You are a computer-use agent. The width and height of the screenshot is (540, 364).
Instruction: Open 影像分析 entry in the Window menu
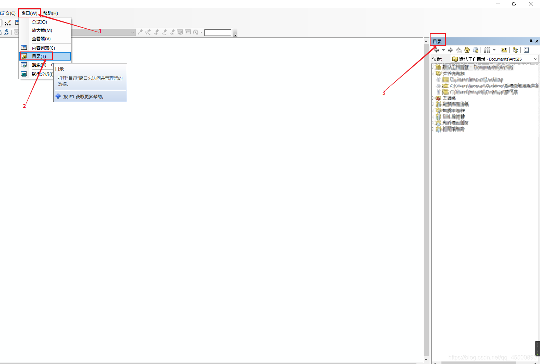(42, 74)
